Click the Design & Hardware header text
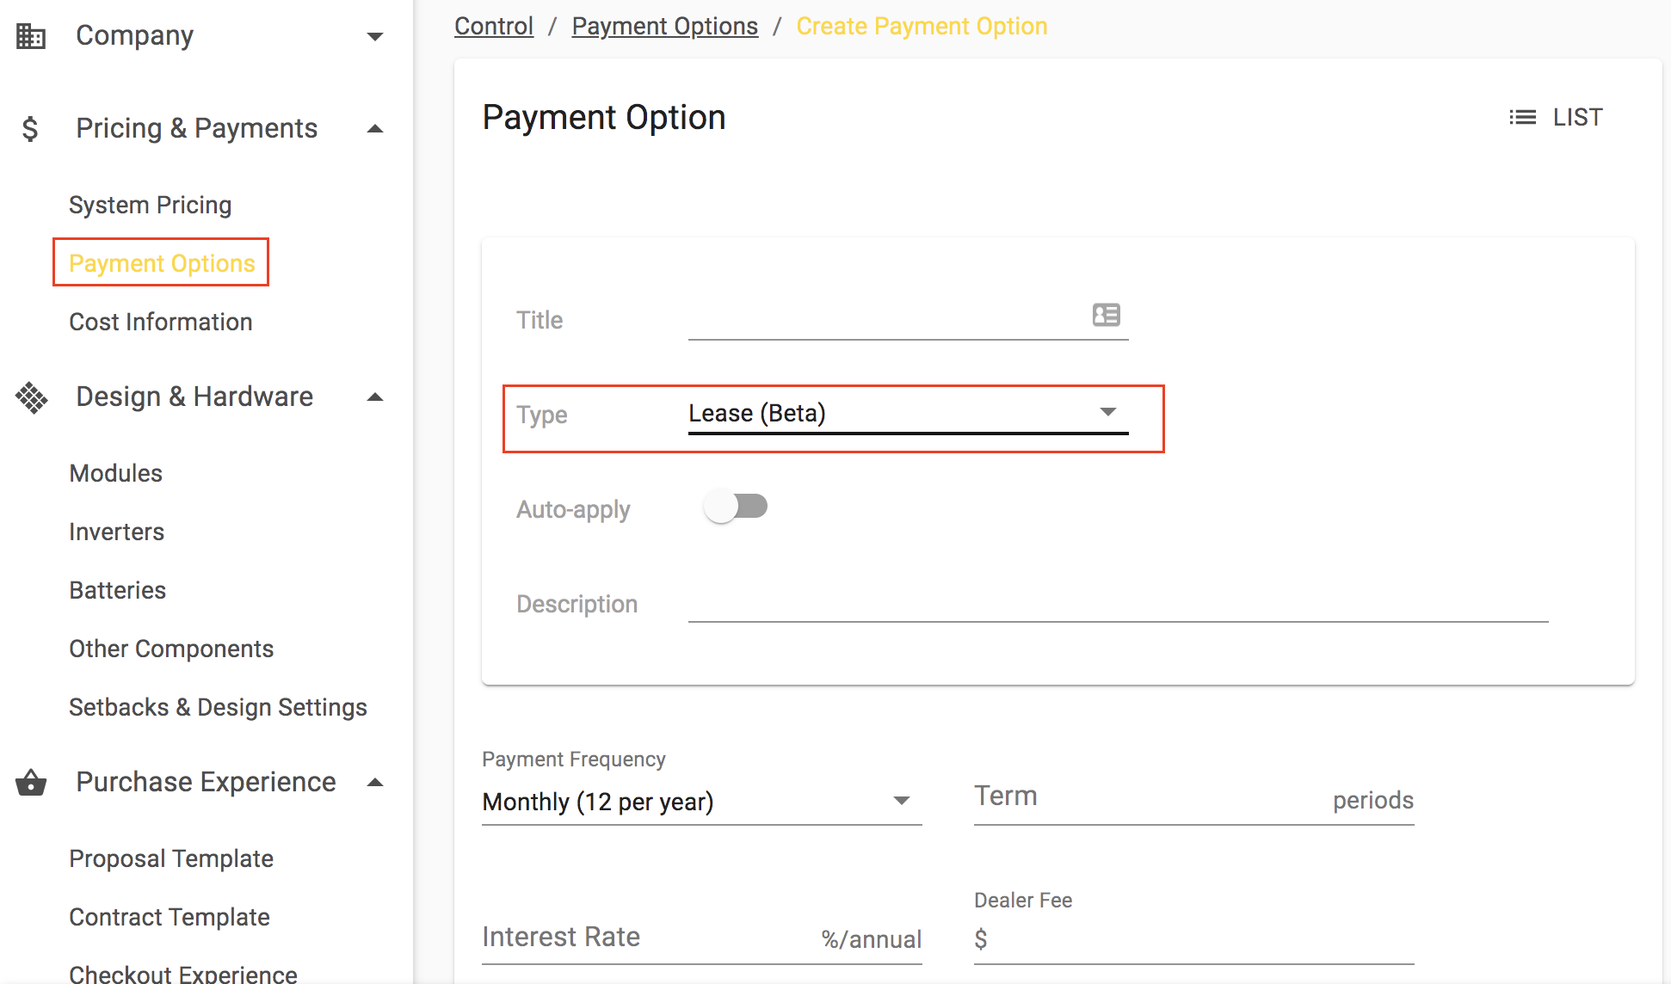 (x=194, y=397)
